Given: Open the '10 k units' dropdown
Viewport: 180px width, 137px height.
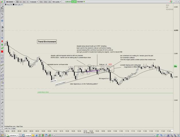Looking at the screenshot, I should (x=57, y=2).
